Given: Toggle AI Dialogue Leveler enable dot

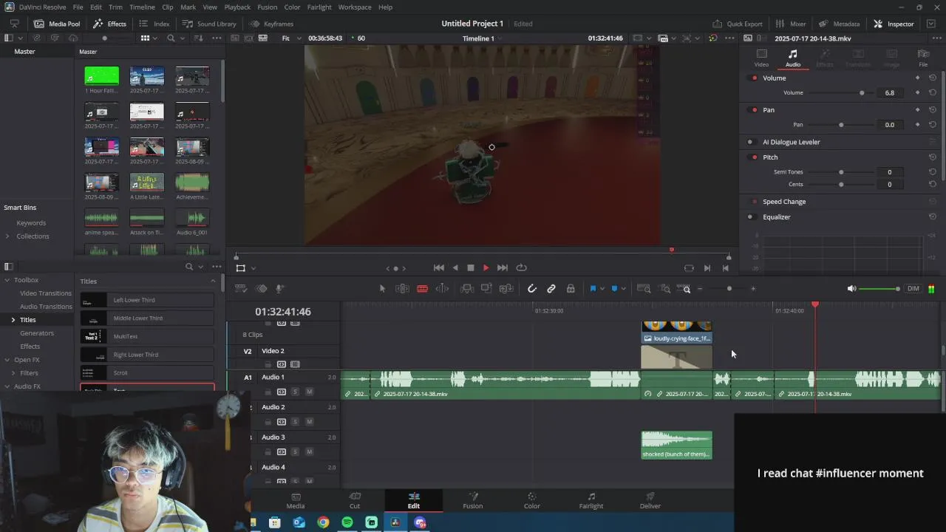Looking at the screenshot, I should click(750, 142).
